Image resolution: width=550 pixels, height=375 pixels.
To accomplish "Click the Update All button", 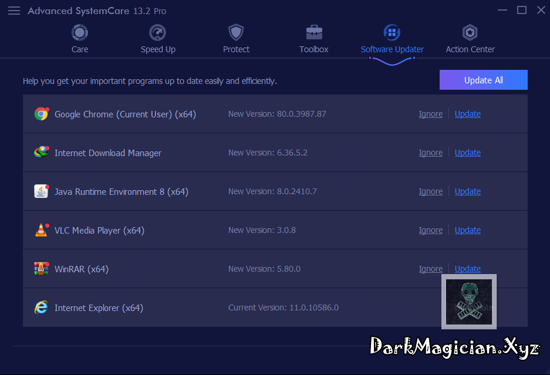I will pos(483,80).
